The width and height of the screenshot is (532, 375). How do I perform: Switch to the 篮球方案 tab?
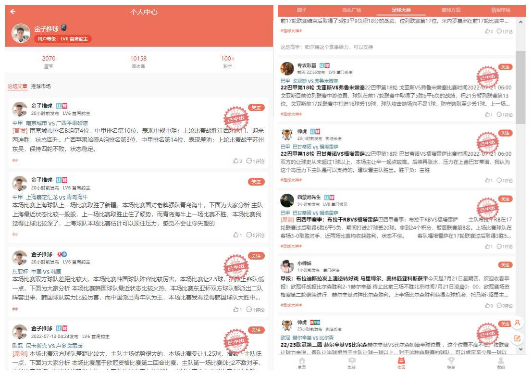[x=451, y=10]
